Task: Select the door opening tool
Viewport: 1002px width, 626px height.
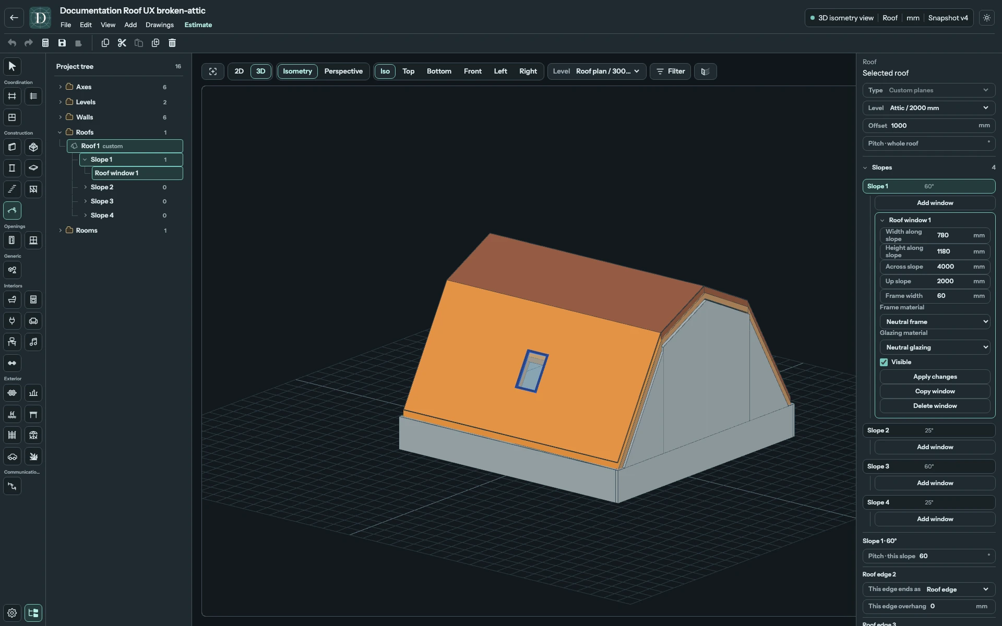Action: 12,240
